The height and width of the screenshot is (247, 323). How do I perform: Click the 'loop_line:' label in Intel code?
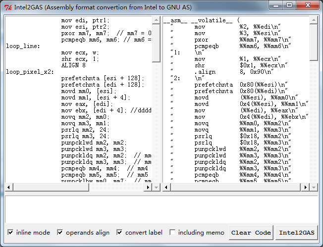click(23, 46)
